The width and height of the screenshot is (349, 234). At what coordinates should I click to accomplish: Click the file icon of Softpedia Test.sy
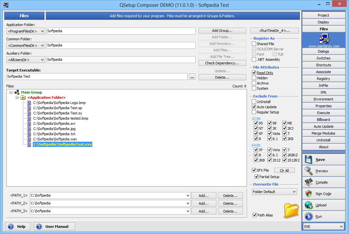pyautogui.click(x=29, y=113)
